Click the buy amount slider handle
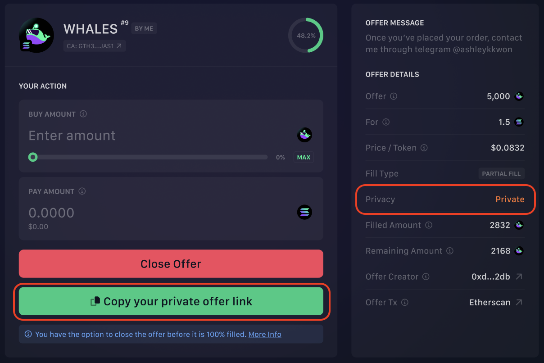The image size is (544, 363). pyautogui.click(x=32, y=157)
